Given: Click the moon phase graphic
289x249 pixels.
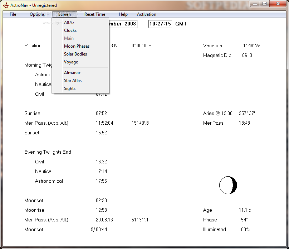Looking at the screenshot, I should (x=228, y=185).
